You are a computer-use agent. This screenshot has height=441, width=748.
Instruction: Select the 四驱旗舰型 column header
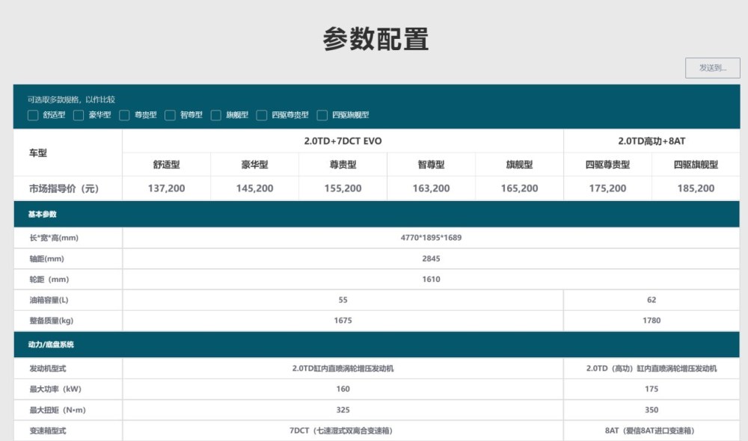pyautogui.click(x=696, y=164)
